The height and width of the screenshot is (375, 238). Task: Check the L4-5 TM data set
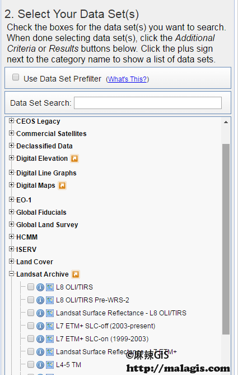pos(31,364)
